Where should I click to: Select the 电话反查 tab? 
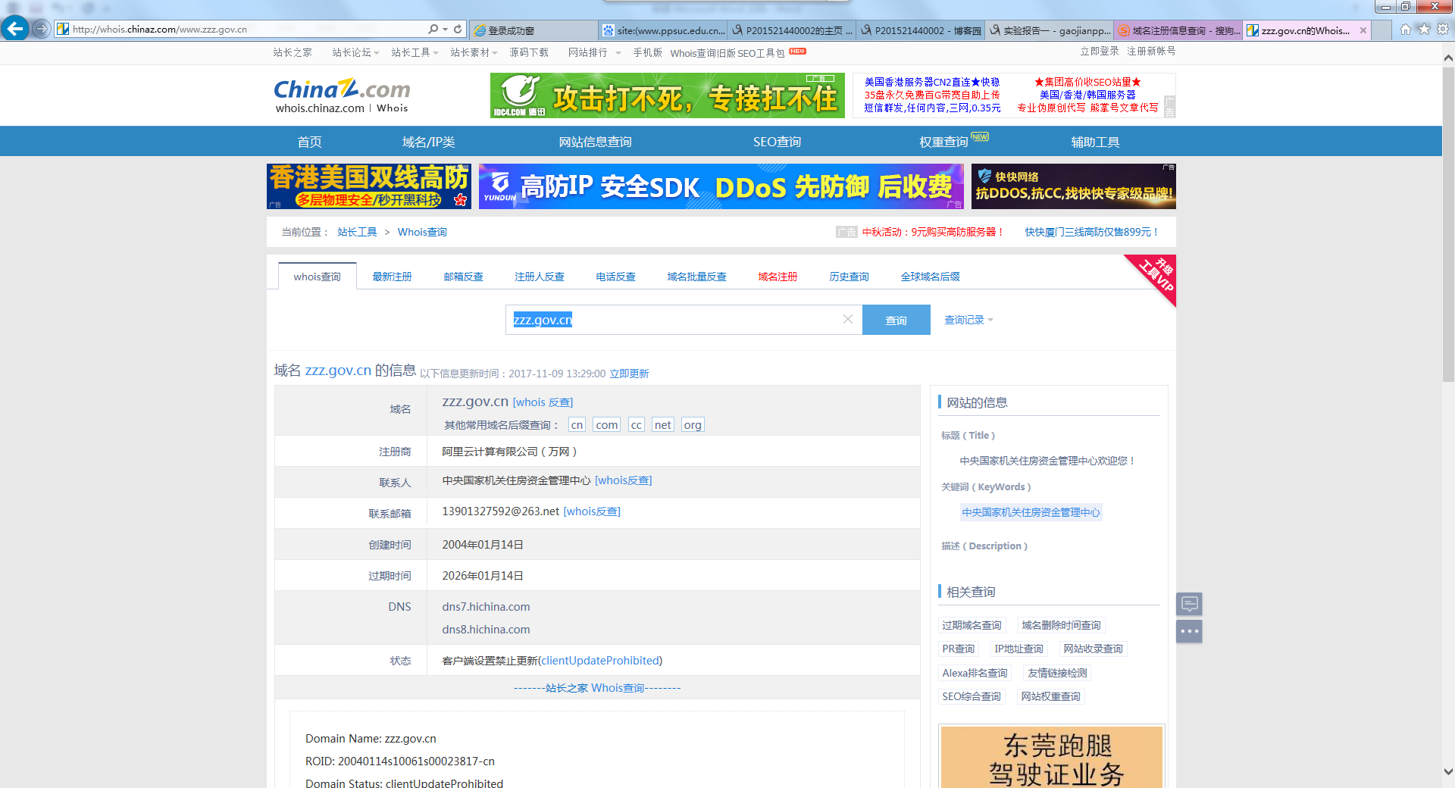(x=615, y=277)
